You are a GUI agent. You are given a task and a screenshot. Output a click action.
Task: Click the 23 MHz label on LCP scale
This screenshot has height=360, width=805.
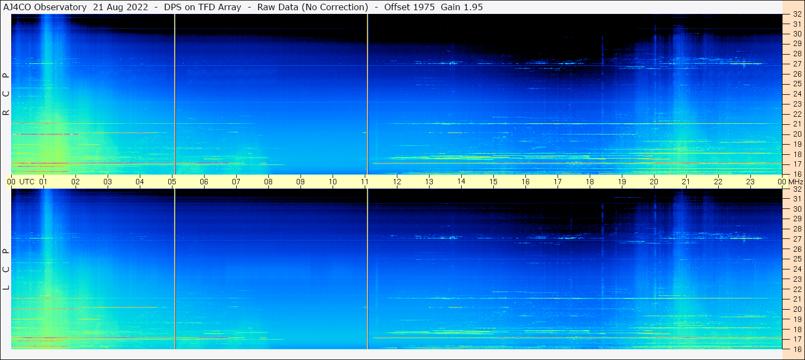tap(797, 279)
